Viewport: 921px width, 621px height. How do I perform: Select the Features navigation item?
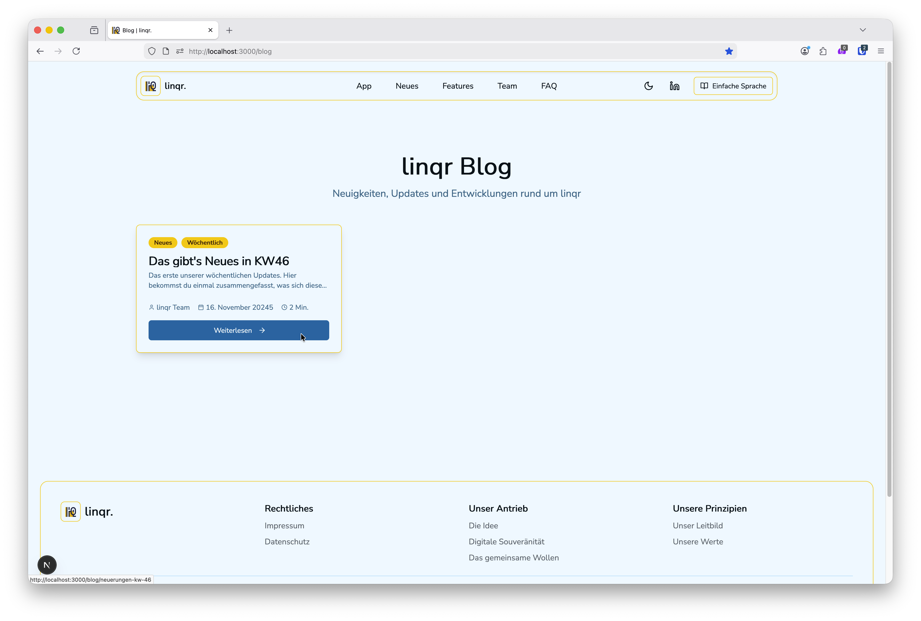pos(458,86)
